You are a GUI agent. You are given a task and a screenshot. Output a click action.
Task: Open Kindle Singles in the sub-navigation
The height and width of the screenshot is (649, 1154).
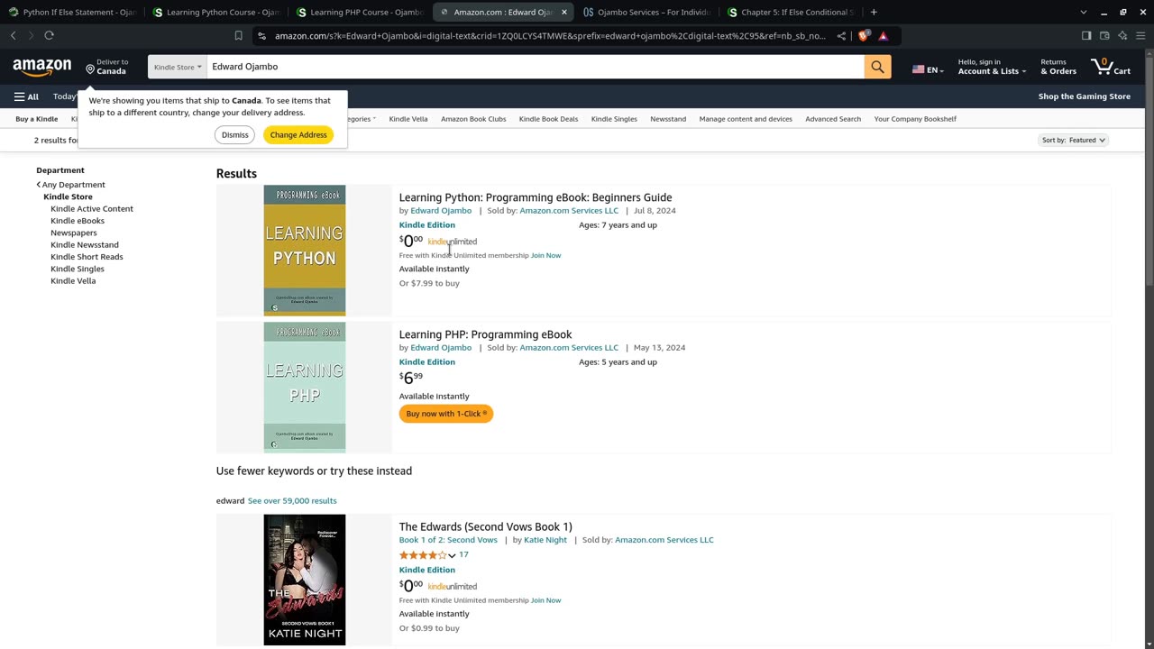click(614, 119)
